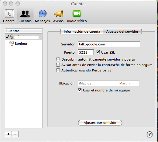Toggle the account enabled checkmark
The width and height of the screenshot is (158, 142).
[7, 37]
